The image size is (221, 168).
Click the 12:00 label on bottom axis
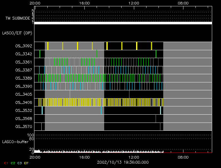pos(134,157)
